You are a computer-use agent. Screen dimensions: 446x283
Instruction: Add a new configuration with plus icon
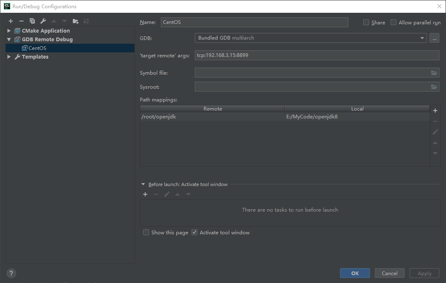[x=11, y=21]
